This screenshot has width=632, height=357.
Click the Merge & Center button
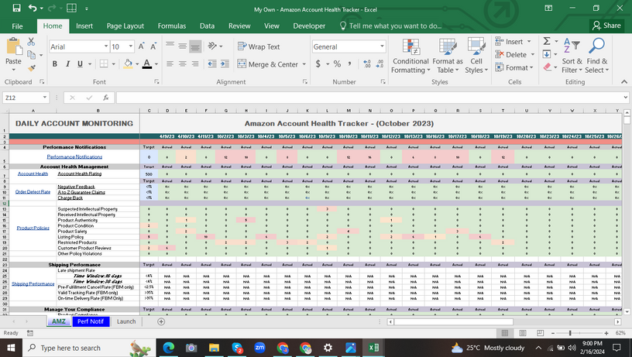[x=268, y=64]
